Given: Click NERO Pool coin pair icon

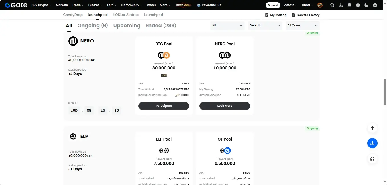Looking at the screenshot, I should coord(225,55).
